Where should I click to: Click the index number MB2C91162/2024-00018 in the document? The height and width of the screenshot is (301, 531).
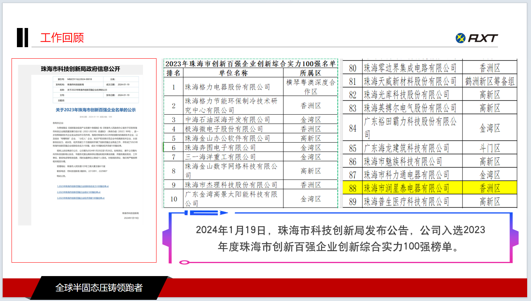coord(80,79)
